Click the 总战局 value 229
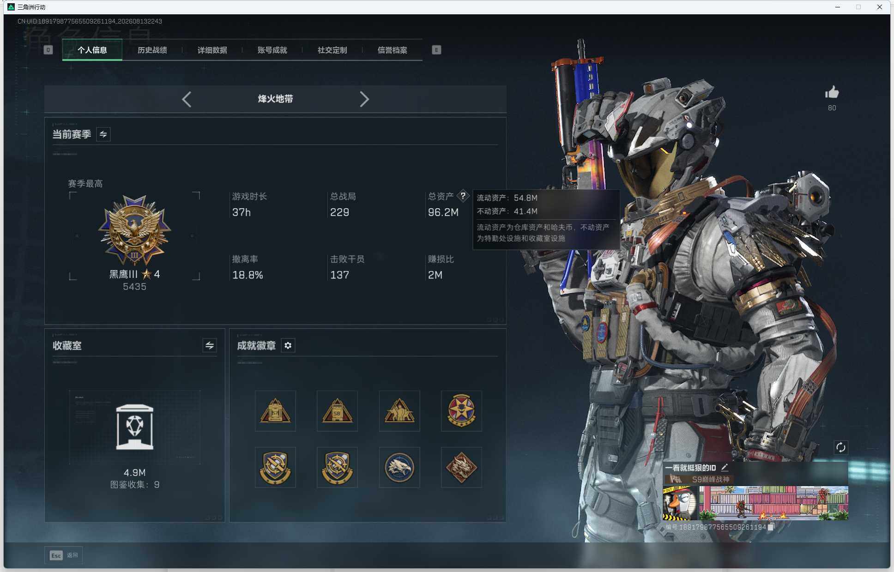Screen dimensions: 894x572 (x=339, y=212)
